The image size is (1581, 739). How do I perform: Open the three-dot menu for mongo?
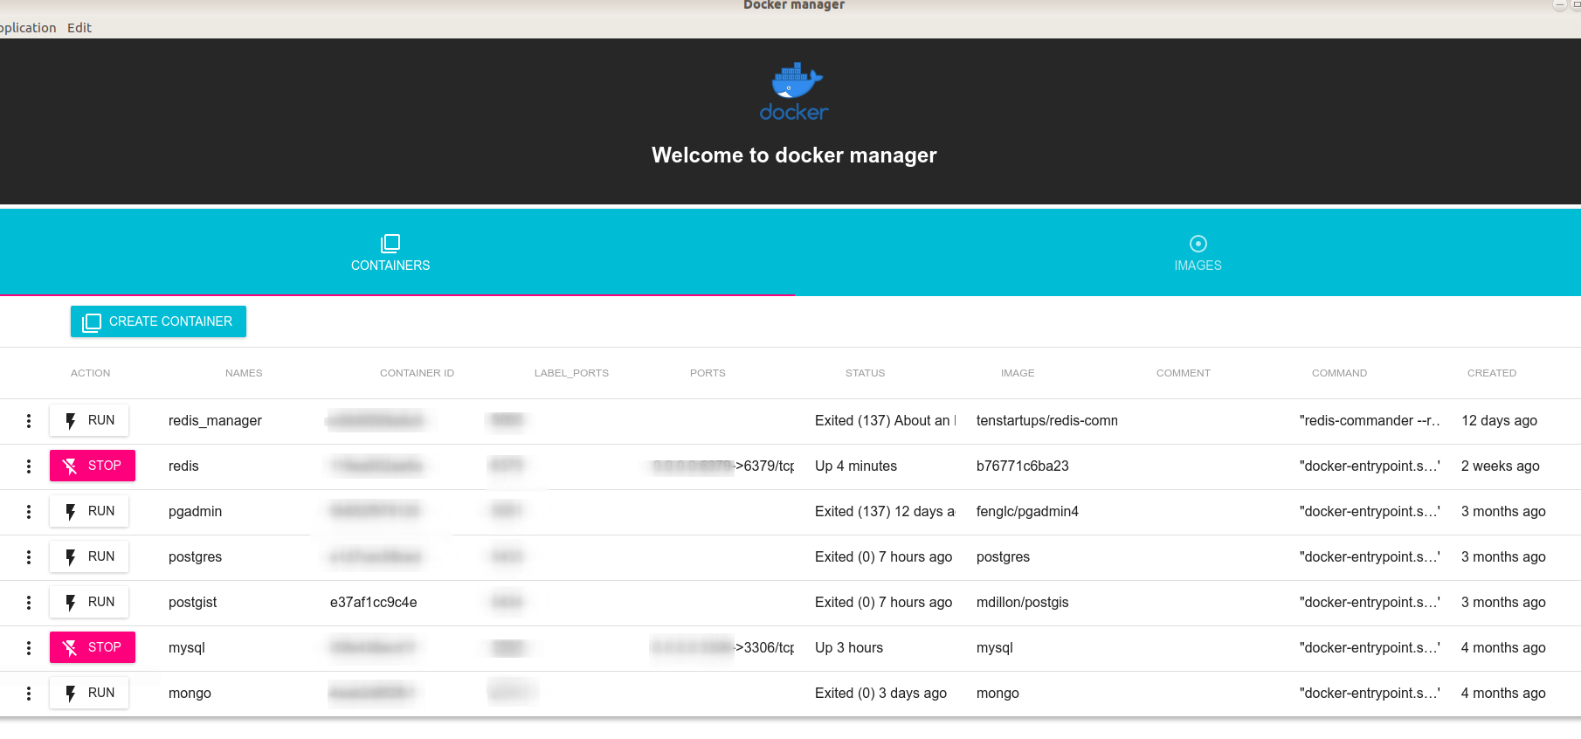tap(29, 694)
